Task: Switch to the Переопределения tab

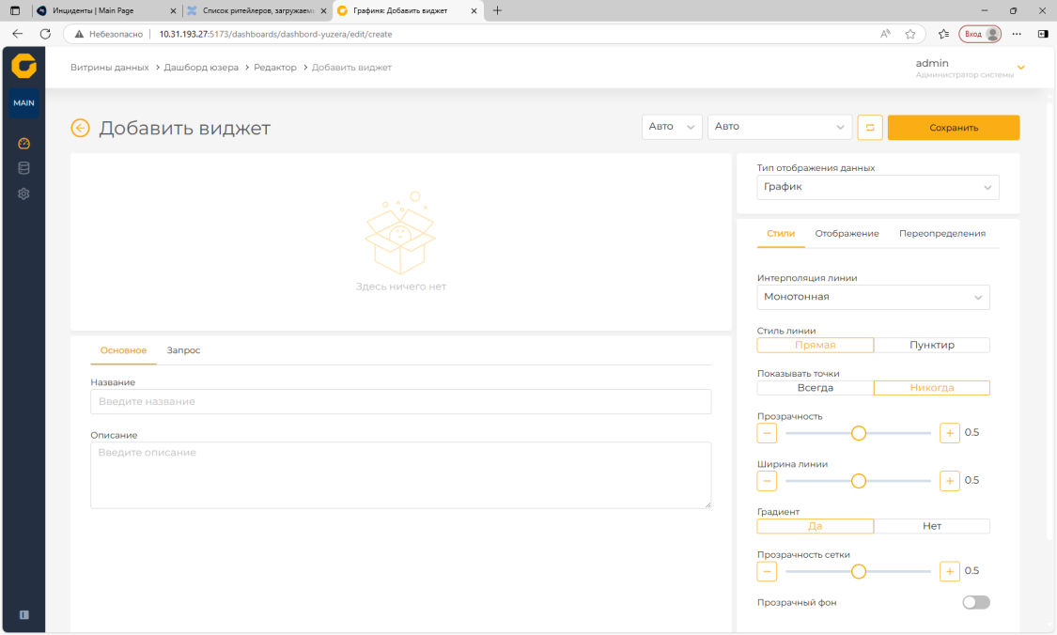Action: pyautogui.click(x=941, y=233)
